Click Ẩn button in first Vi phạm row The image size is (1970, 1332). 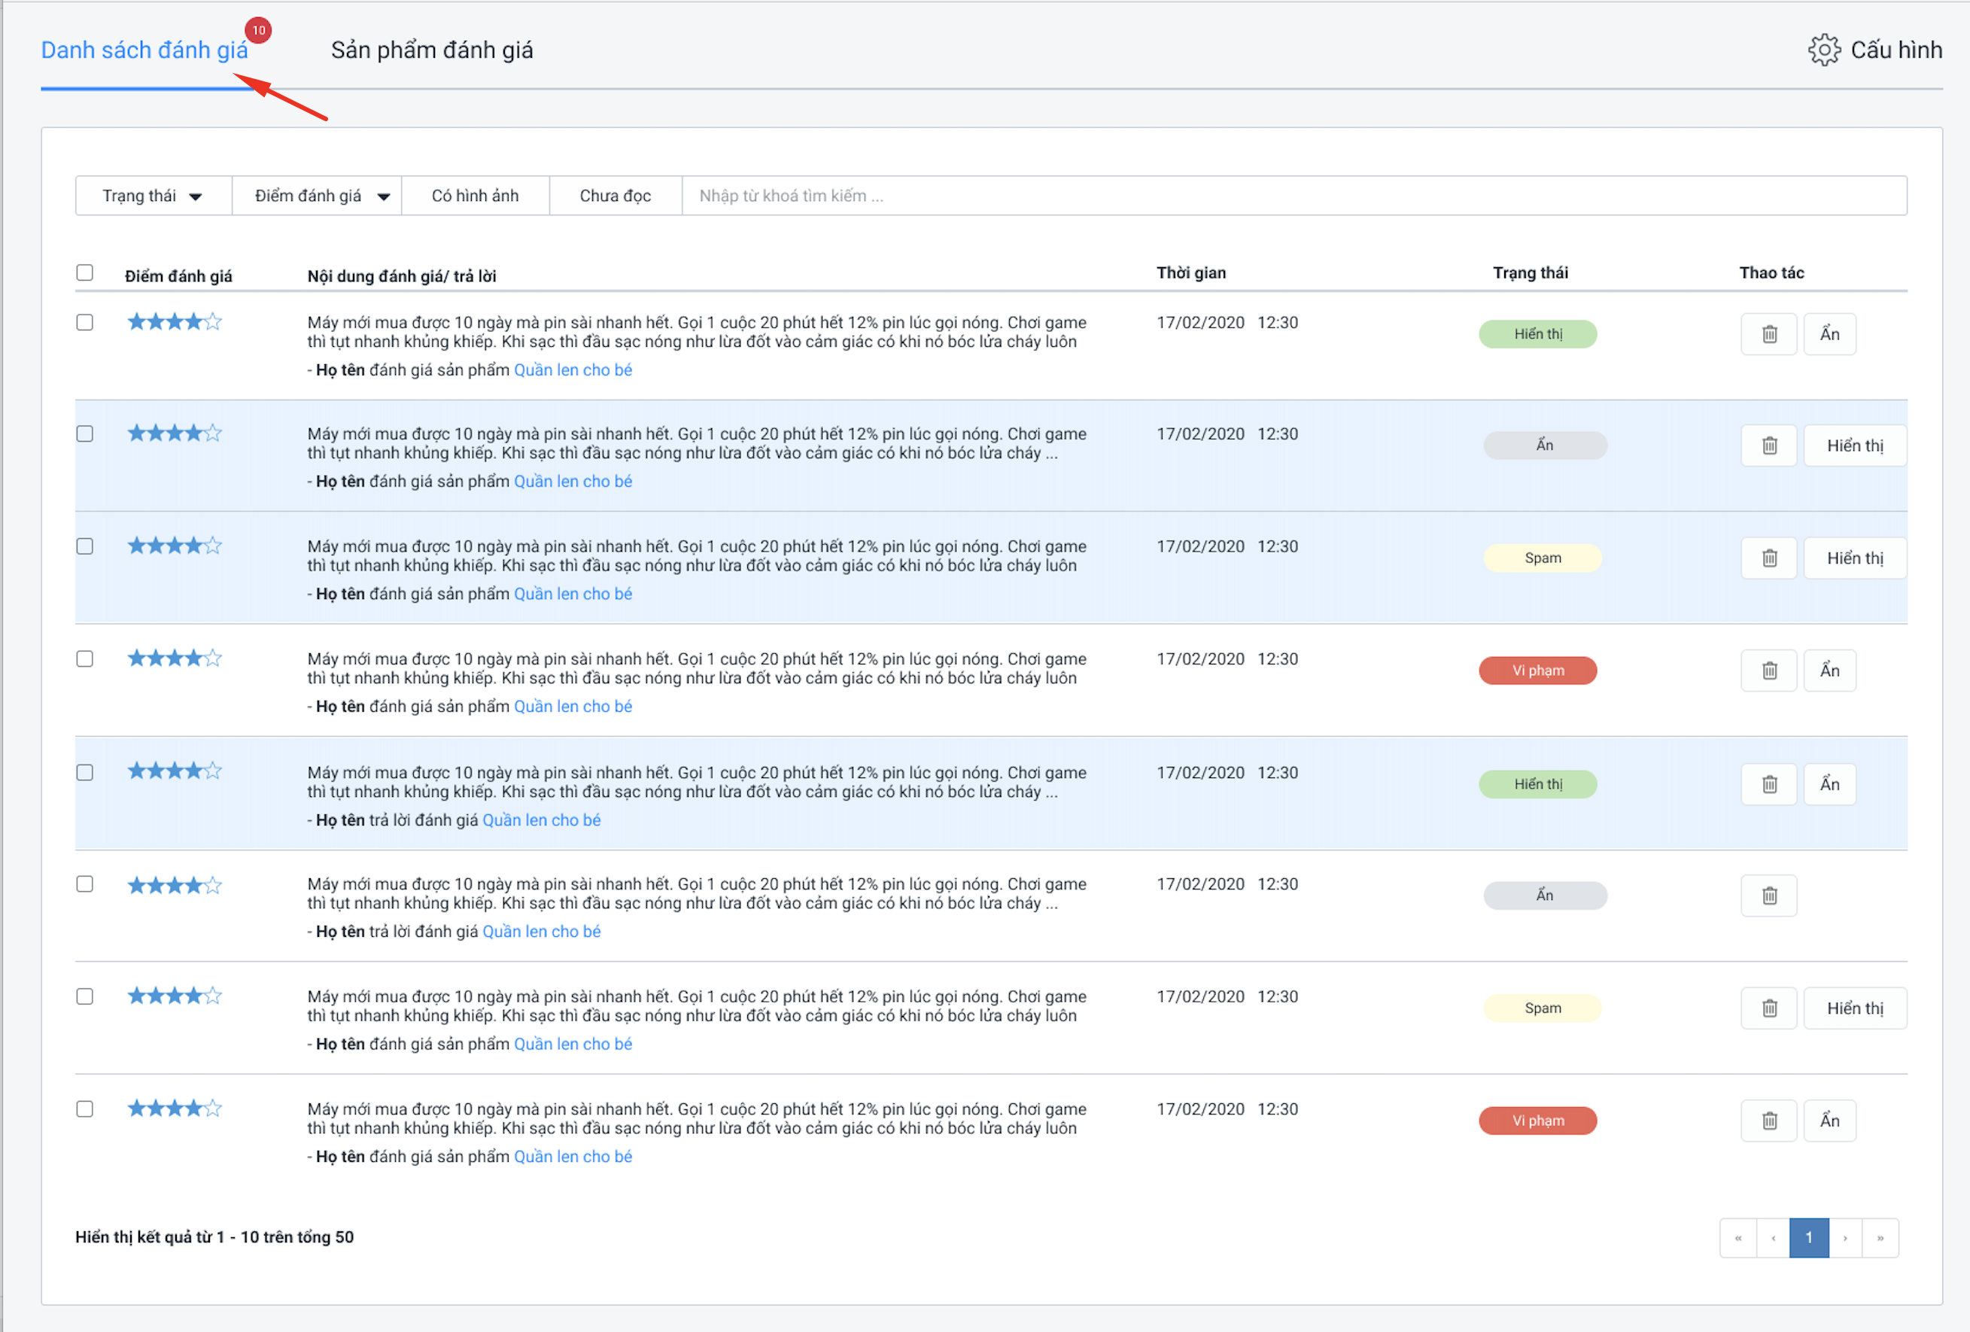(1829, 671)
